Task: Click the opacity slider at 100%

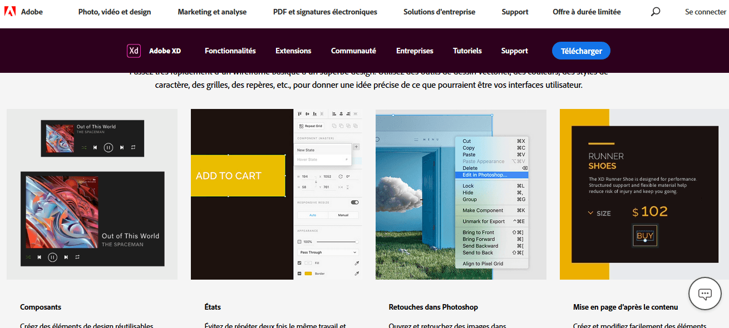Action: point(337,242)
